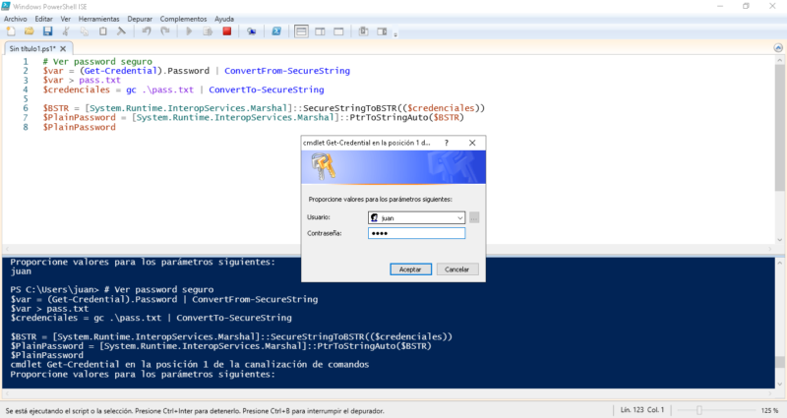Click the PowerShell ISE title bar icon
The width and height of the screenshot is (787, 418).
tap(6, 6)
